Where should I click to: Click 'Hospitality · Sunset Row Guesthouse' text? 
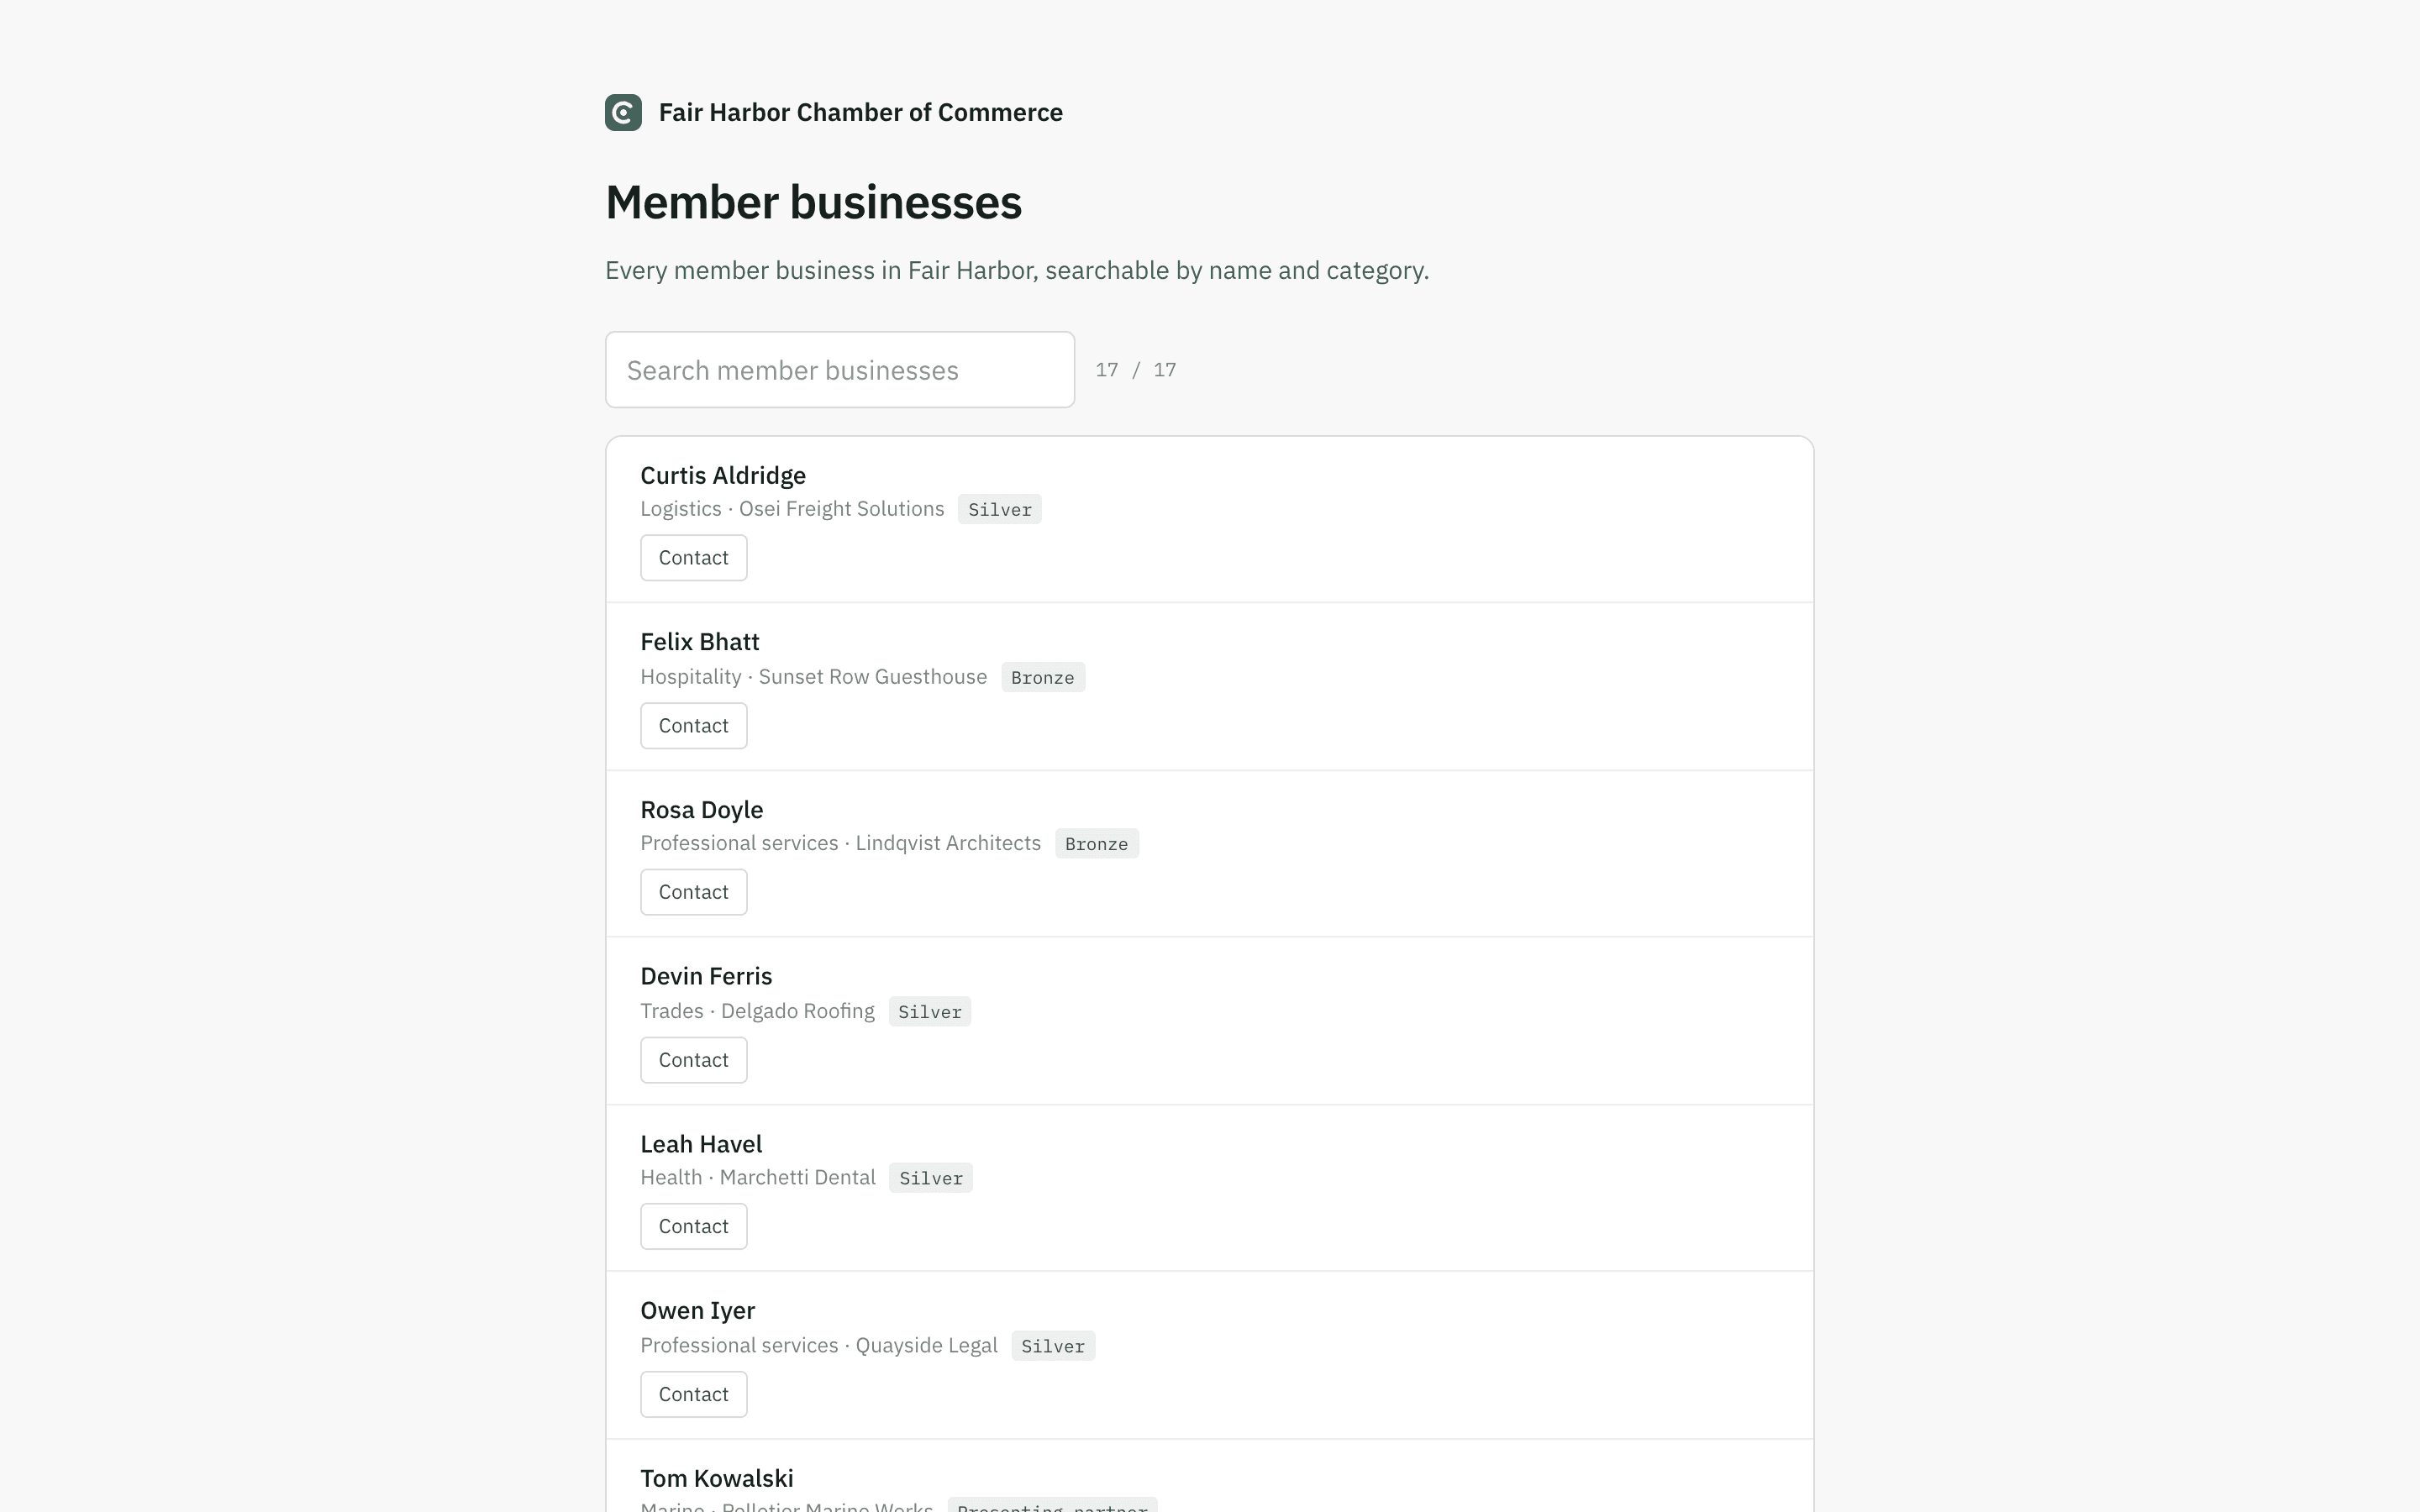(814, 677)
